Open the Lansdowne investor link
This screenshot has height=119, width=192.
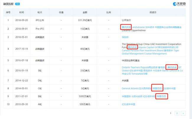(138, 27)
